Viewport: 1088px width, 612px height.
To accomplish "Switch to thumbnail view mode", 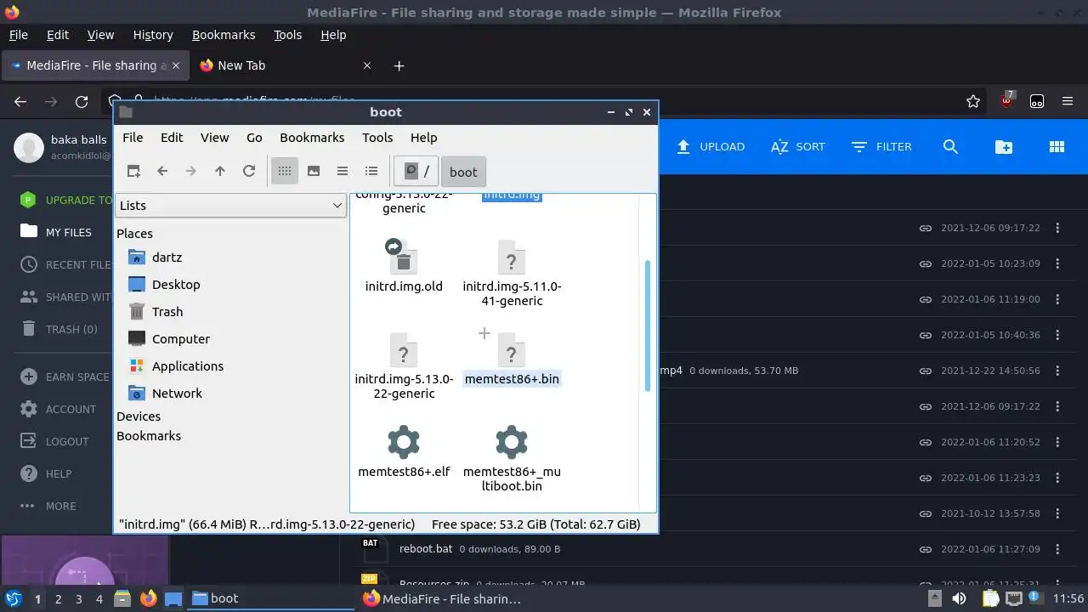I will point(314,171).
